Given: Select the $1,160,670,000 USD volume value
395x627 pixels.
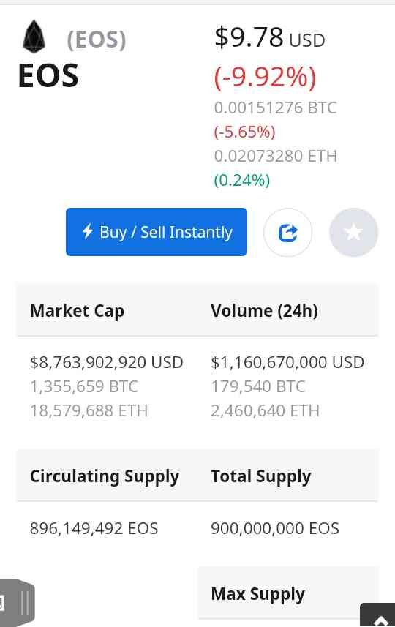Looking at the screenshot, I should pyautogui.click(x=287, y=362).
